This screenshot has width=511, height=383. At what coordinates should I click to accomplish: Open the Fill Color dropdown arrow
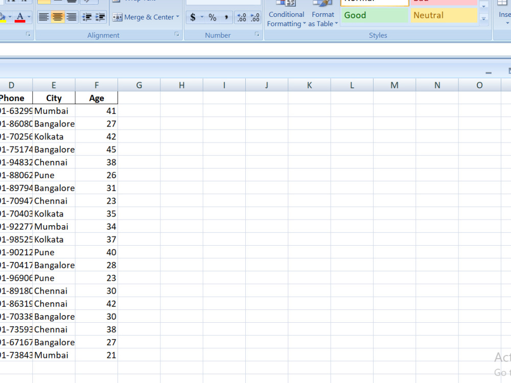point(9,17)
